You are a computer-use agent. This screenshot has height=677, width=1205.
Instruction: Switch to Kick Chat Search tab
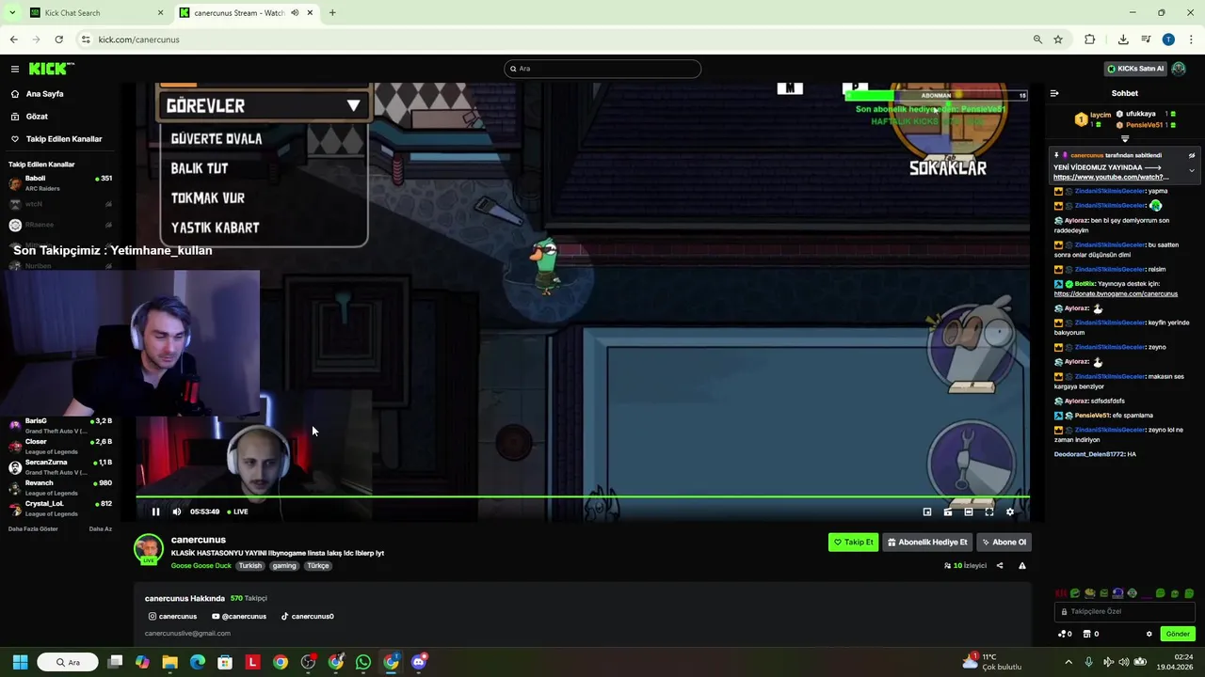pos(94,13)
